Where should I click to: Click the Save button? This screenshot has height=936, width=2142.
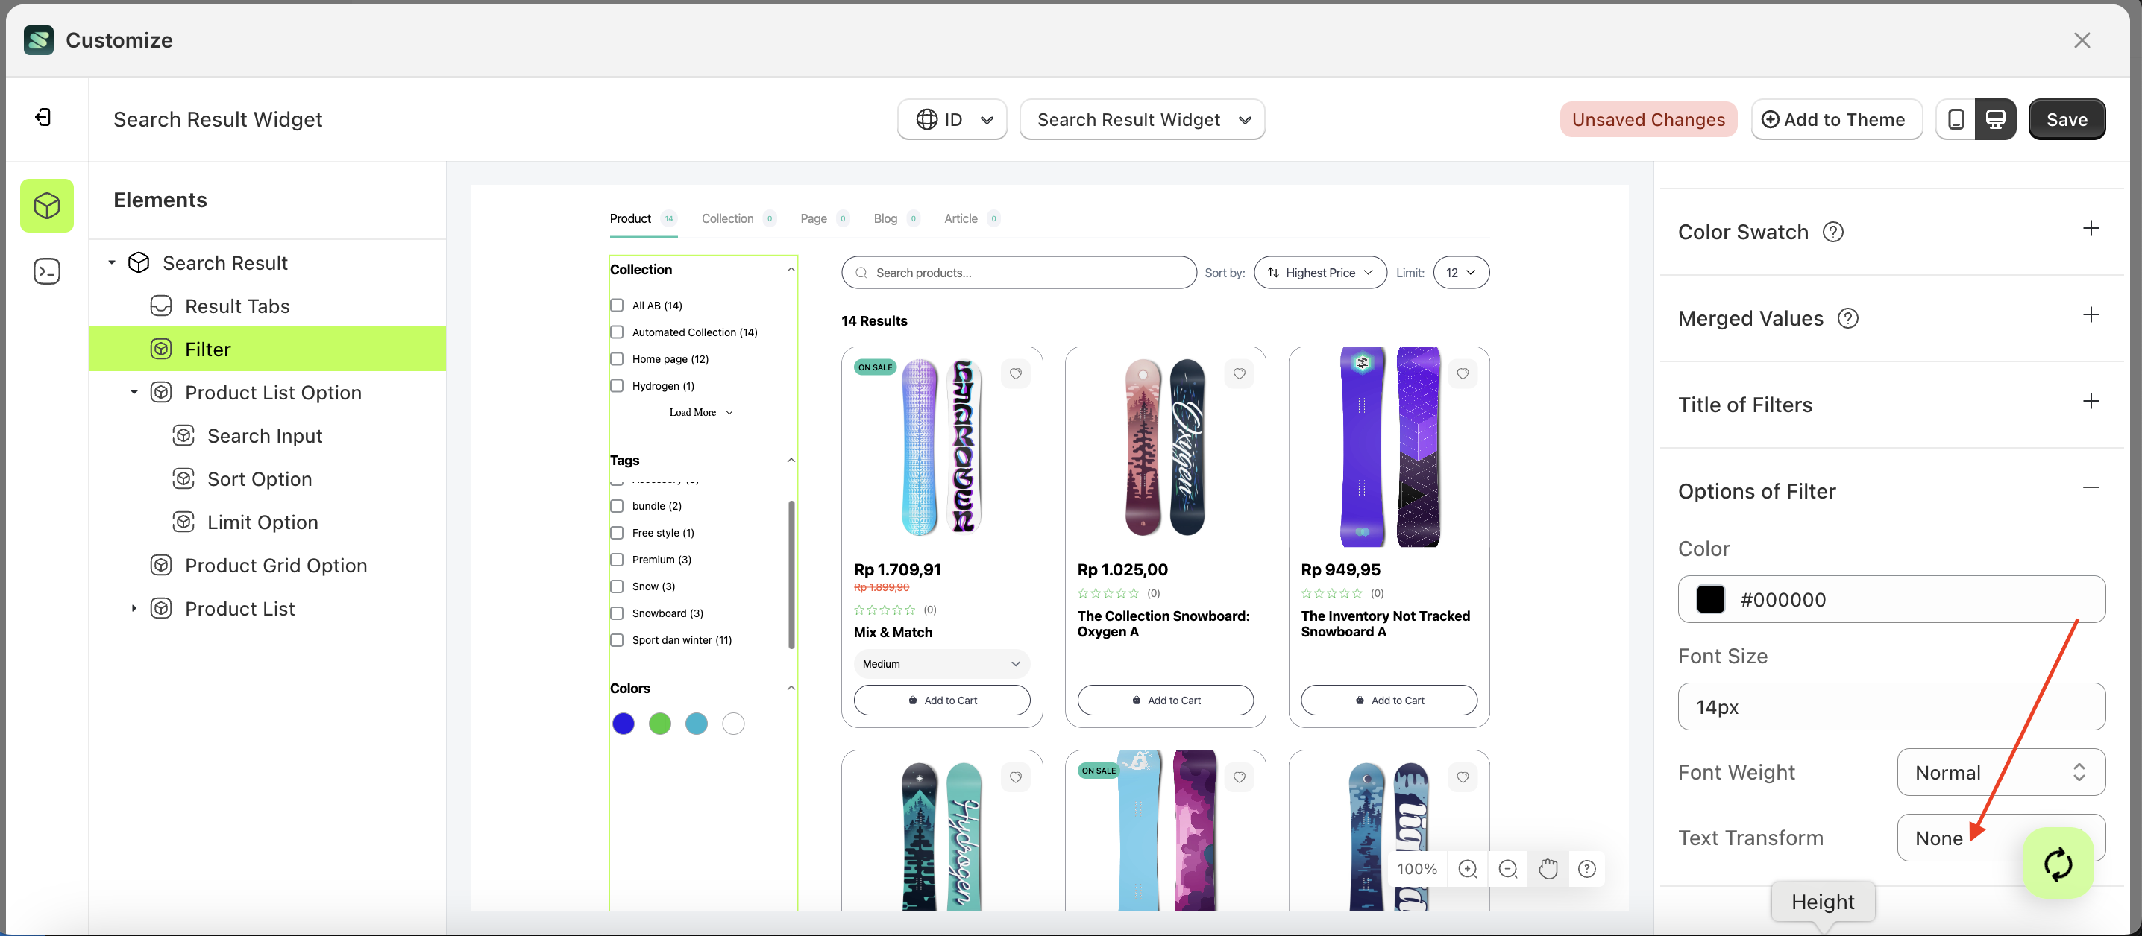pos(2067,118)
